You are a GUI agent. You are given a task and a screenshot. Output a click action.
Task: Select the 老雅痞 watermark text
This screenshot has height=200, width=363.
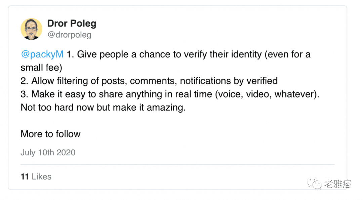(337, 184)
